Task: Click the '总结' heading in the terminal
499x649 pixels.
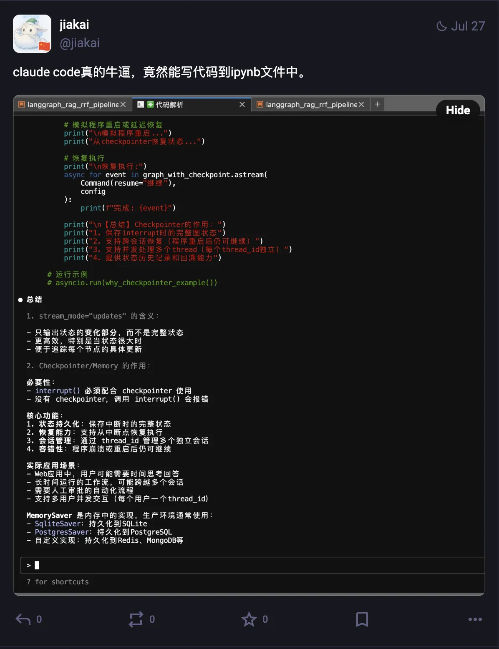Action: pos(34,299)
